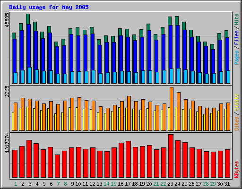Click day label 19 on the x-axis
This screenshot has height=189, width=242.
pos(142,184)
